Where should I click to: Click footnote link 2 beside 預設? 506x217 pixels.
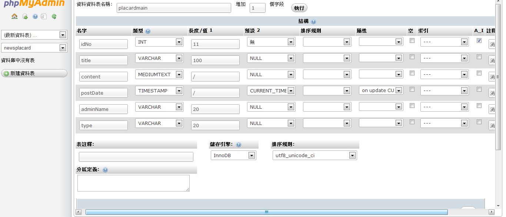pos(259,30)
